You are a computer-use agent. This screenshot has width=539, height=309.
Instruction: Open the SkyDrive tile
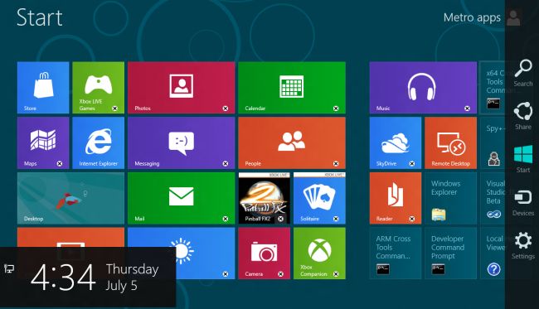click(396, 142)
